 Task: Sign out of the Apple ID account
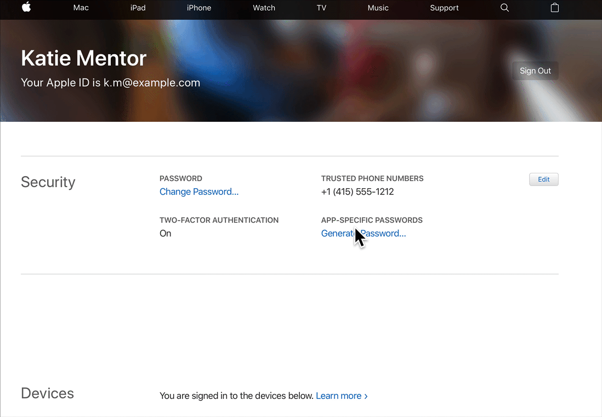point(535,70)
